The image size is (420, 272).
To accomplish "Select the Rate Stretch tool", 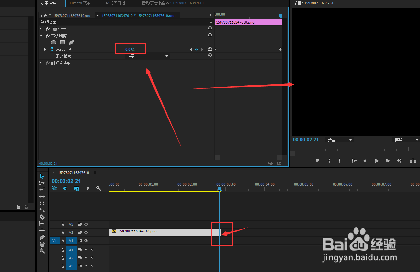I will [x=42, y=210].
